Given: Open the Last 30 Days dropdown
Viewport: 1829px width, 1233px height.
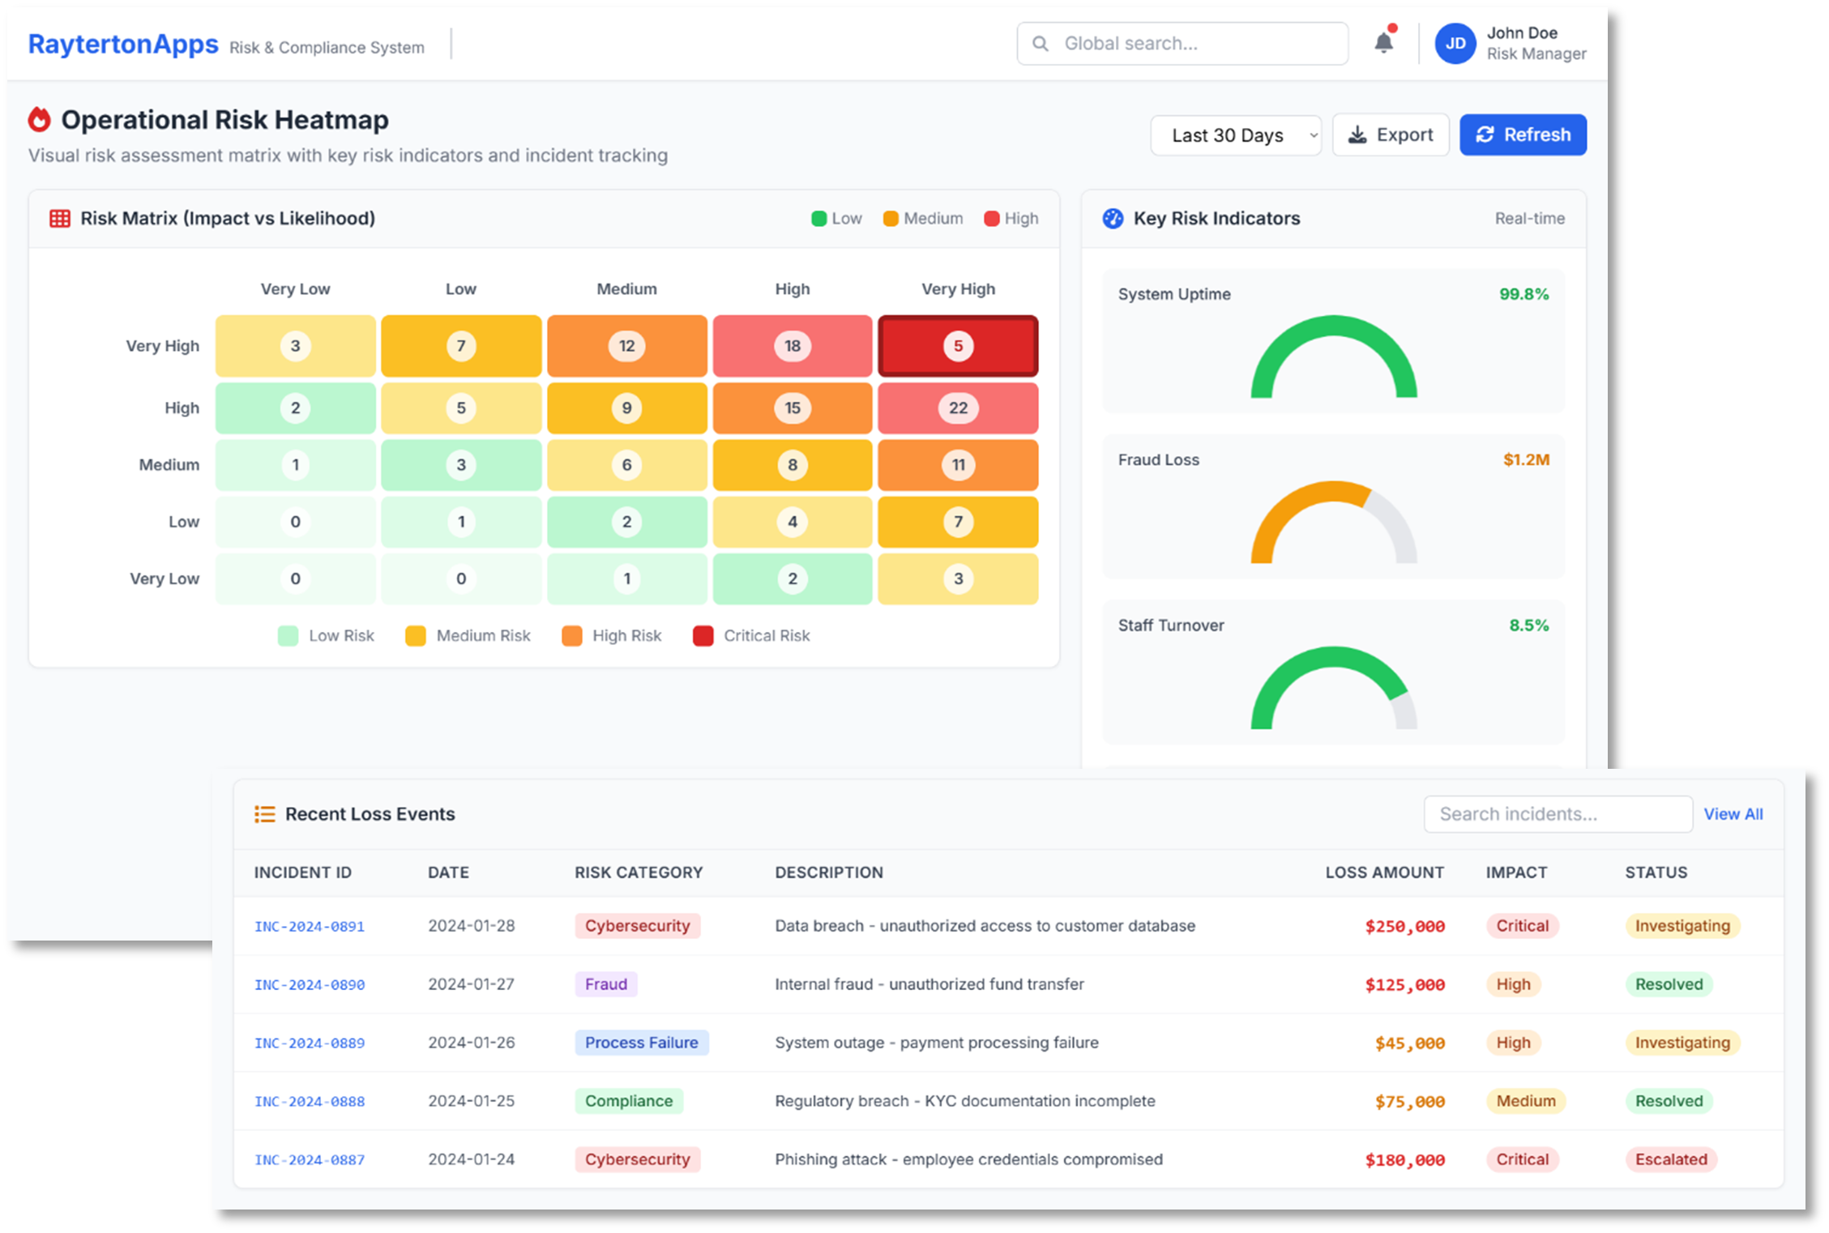Looking at the screenshot, I should (x=1235, y=135).
